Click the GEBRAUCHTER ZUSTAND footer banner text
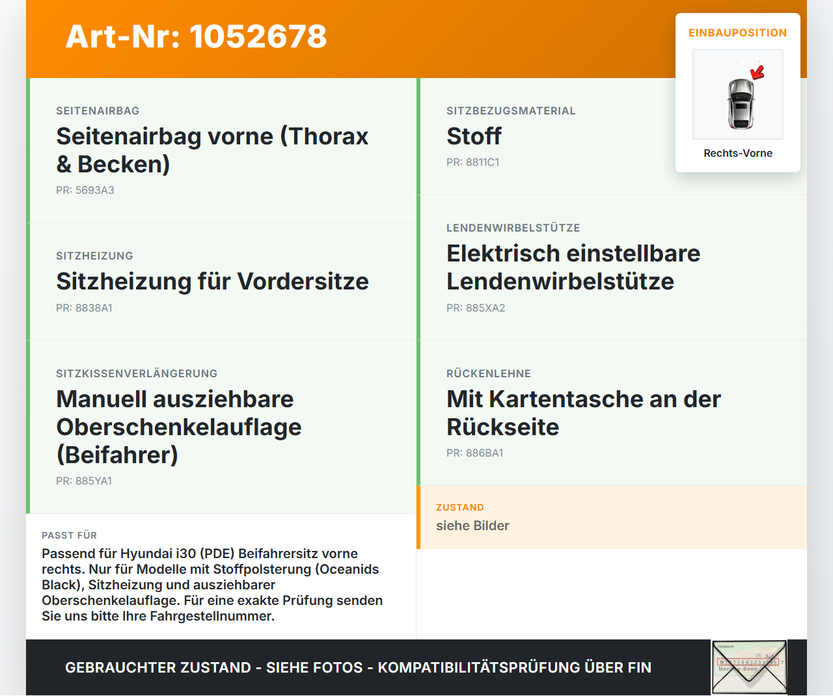 coord(358,667)
